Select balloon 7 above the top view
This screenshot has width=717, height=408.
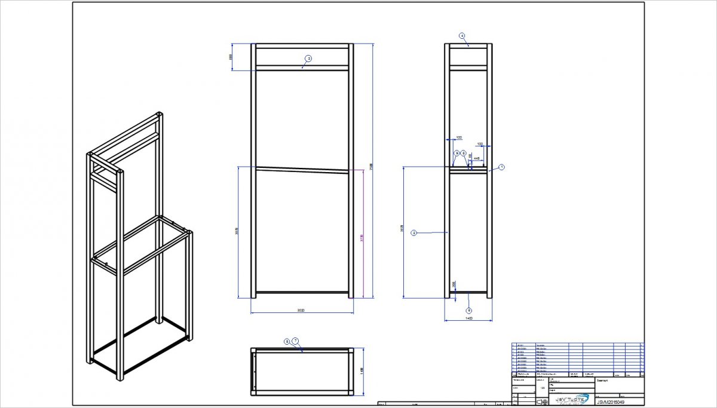click(295, 340)
